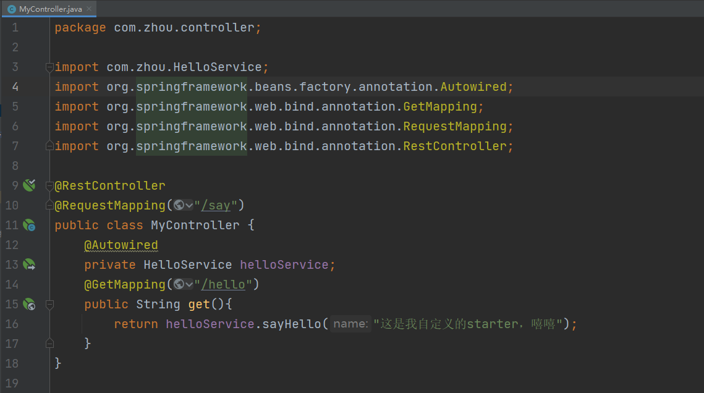Click the fold marker beside @RequestMapping
This screenshot has height=393, width=704.
pyautogui.click(x=50, y=205)
